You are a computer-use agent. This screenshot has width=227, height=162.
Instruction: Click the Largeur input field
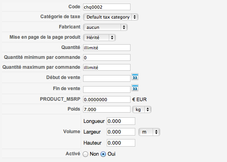[x=121, y=132]
